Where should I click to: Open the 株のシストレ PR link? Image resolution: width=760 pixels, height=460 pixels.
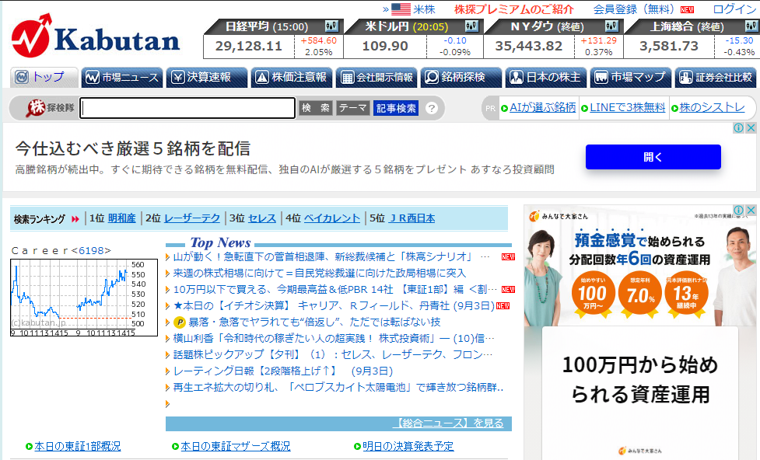pyautogui.click(x=712, y=108)
